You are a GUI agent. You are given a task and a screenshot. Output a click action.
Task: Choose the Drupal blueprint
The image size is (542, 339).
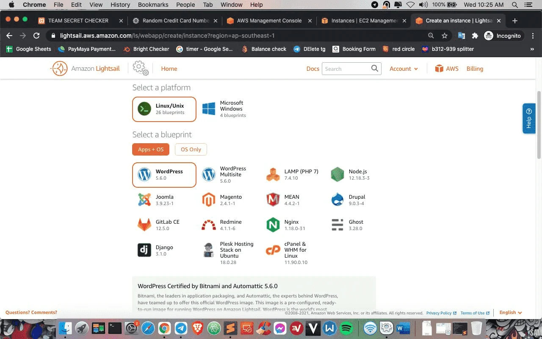pos(348,200)
